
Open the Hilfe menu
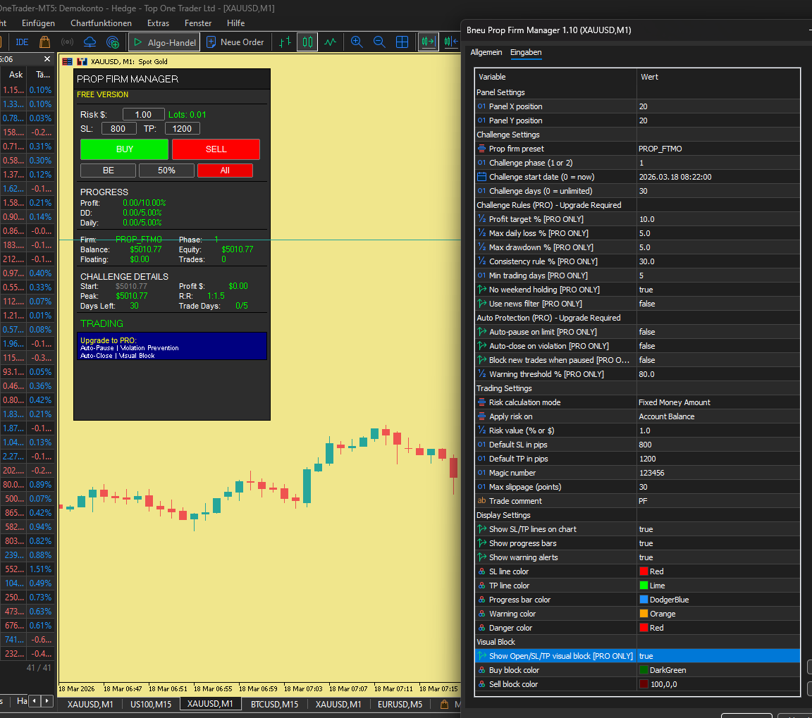[x=235, y=23]
